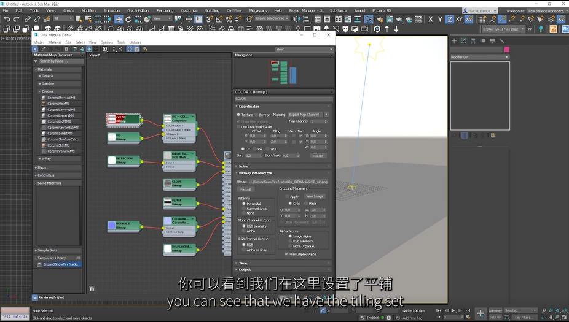
Task: Click the V Tiling value field
Action: click(x=277, y=142)
